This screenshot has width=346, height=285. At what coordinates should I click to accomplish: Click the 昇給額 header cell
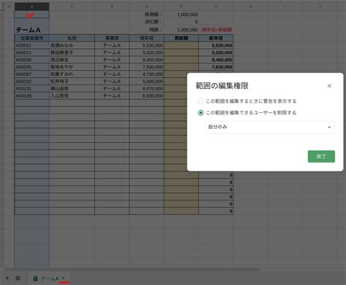coord(181,38)
